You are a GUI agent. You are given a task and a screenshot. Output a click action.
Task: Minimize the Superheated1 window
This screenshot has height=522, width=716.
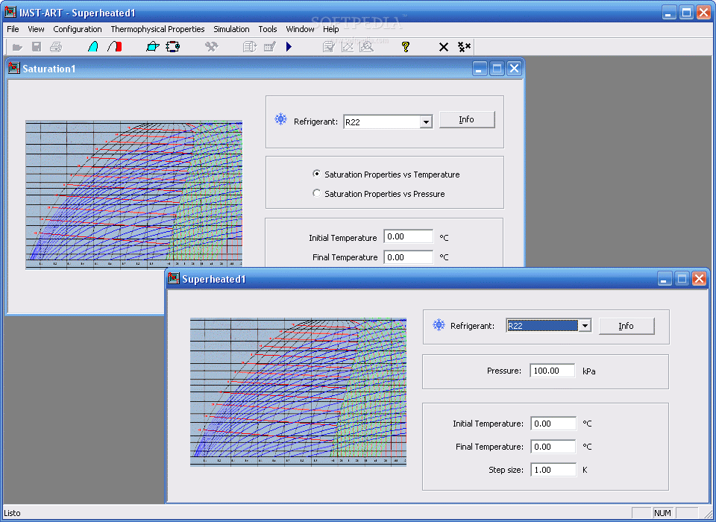pos(665,279)
